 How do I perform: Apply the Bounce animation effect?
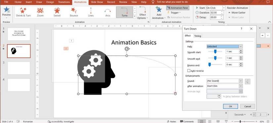[x=74, y=12]
